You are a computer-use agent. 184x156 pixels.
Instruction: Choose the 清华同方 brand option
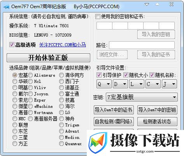coord(61,75)
